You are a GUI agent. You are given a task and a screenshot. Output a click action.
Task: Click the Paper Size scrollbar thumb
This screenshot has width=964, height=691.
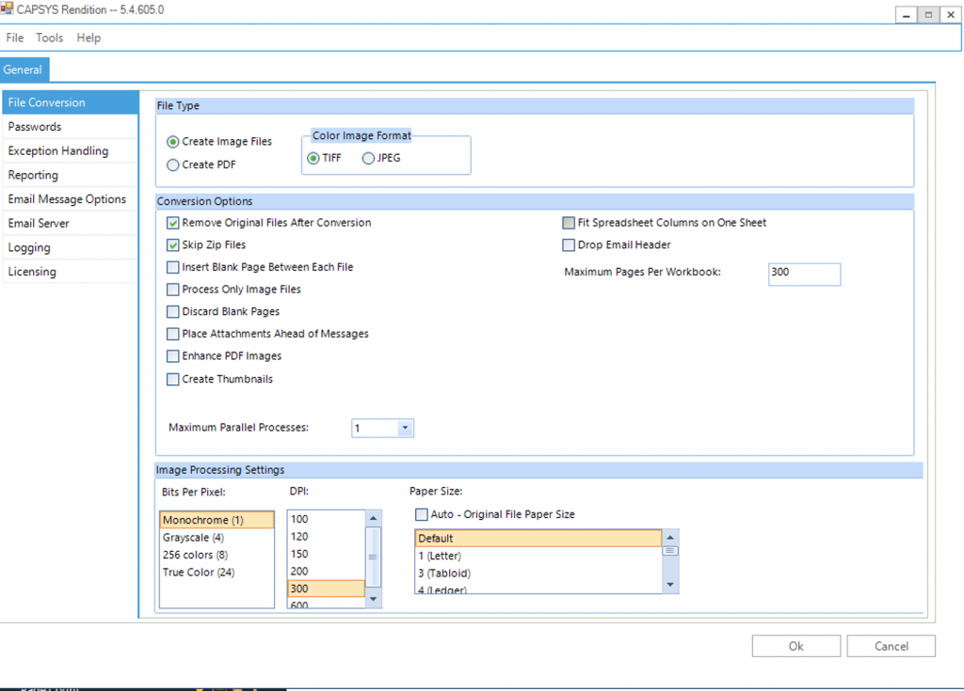pos(670,551)
